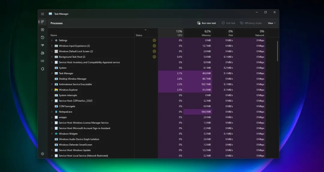The height and width of the screenshot is (172, 324).
Task: Click the suspended icon for Windows Input Experience
Action: [154, 46]
